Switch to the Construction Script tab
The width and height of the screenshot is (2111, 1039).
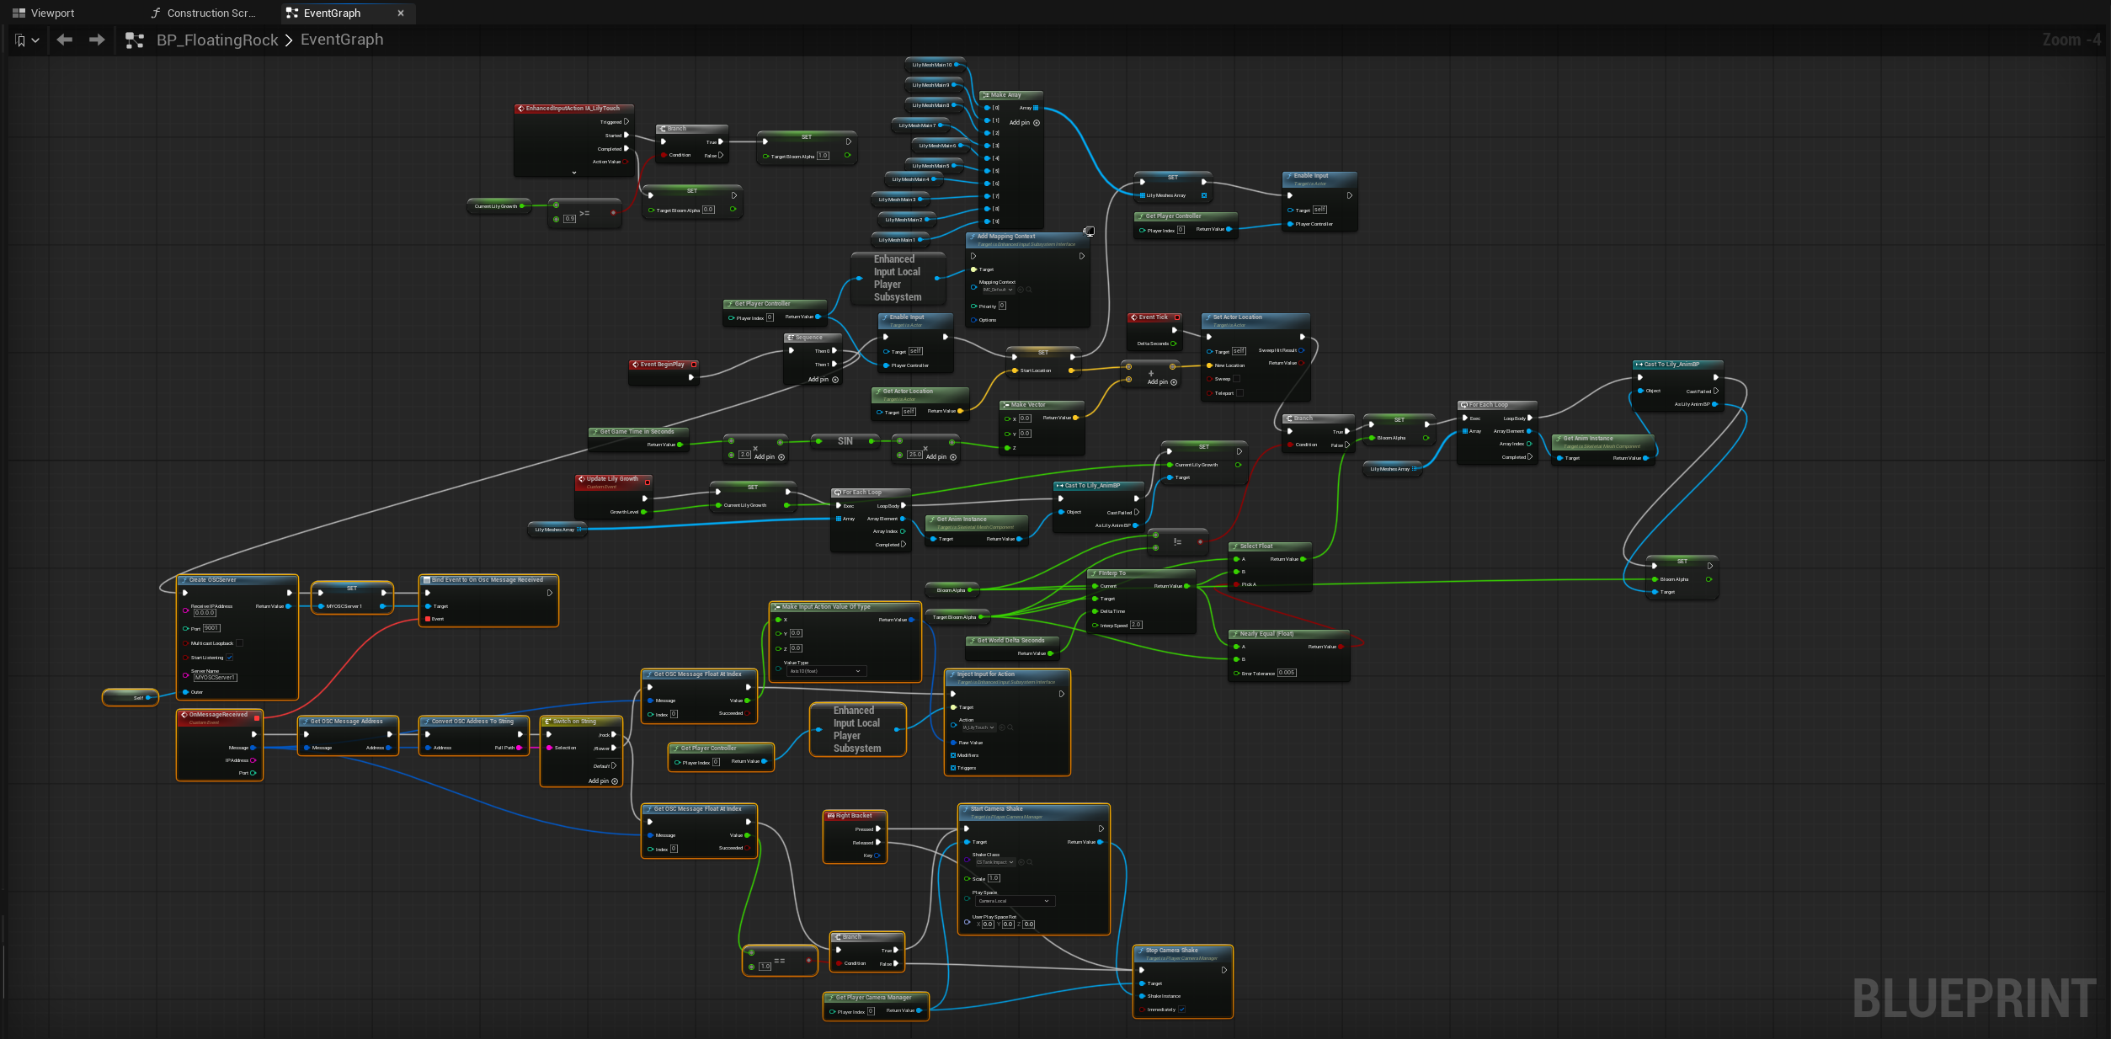[203, 13]
